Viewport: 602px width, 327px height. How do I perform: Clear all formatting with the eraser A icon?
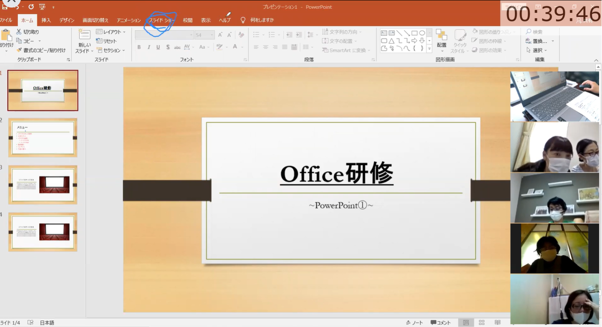click(x=241, y=35)
